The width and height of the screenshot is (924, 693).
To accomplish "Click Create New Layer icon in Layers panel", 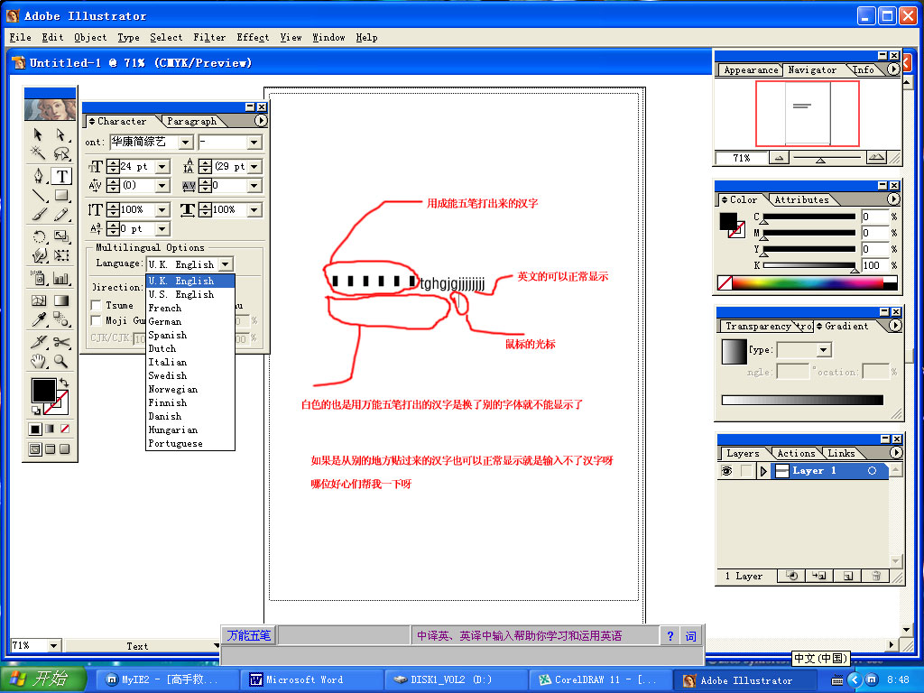I will click(x=848, y=576).
